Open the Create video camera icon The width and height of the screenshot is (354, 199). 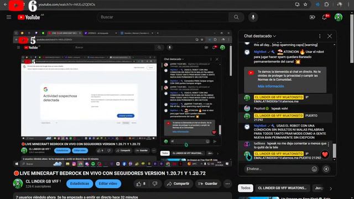[312, 17]
